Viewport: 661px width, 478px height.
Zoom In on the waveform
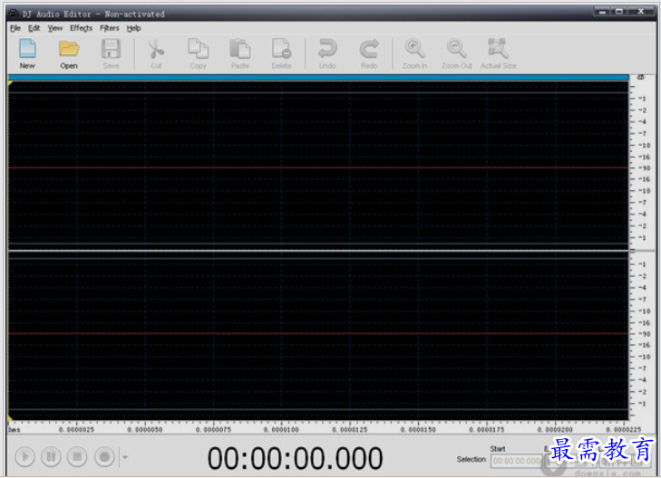tap(414, 53)
